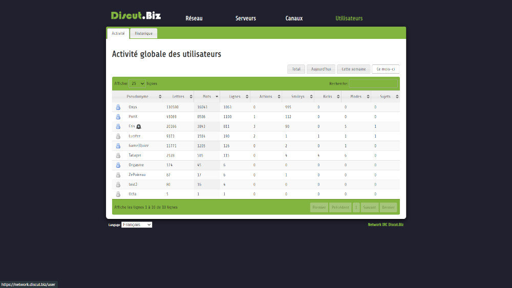The image size is (512, 288).
Task: Open the Language selector dropdown
Action: [137, 225]
